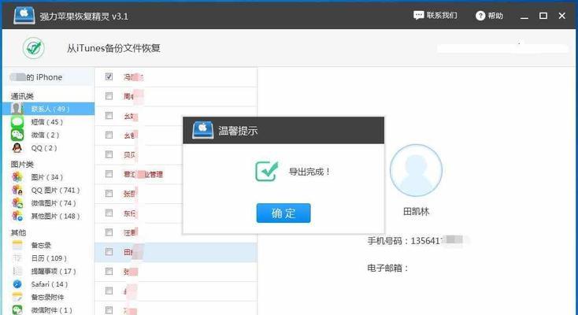Click the 微信附件 icon
The height and width of the screenshot is (315, 578).
pyautogui.click(x=17, y=309)
